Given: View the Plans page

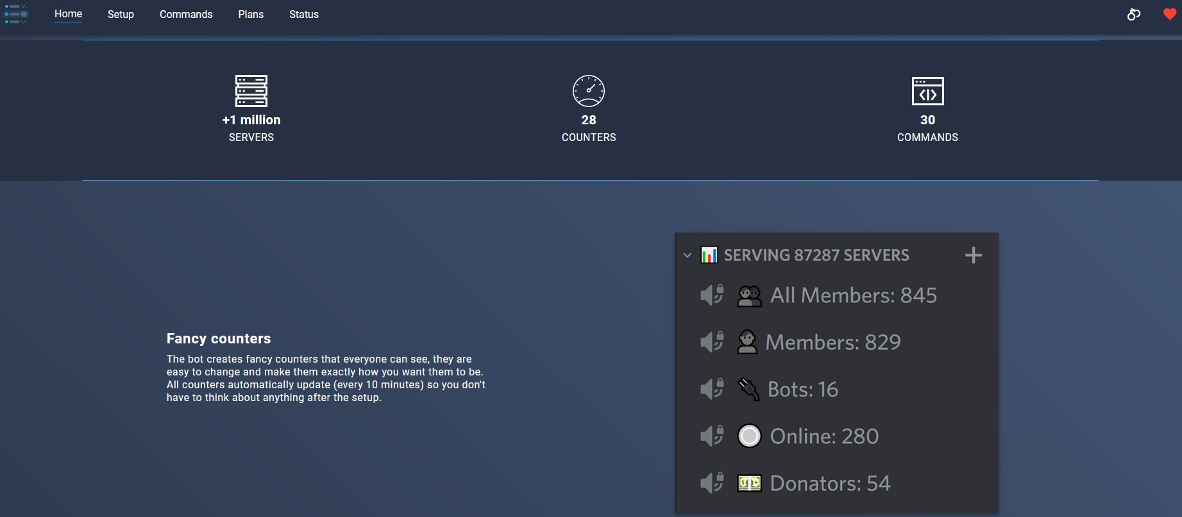Looking at the screenshot, I should (x=251, y=14).
